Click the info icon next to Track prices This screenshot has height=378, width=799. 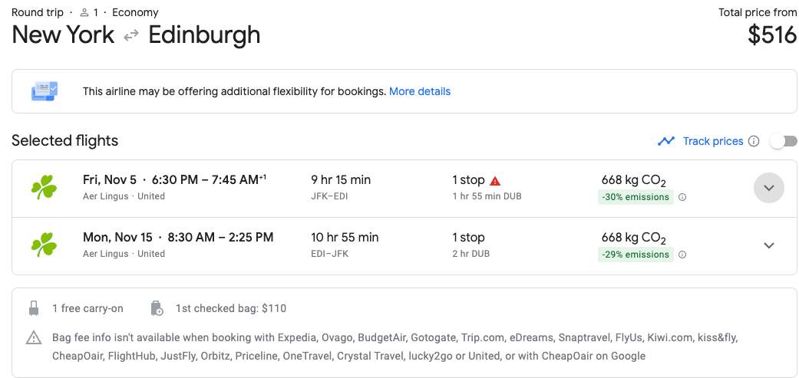(754, 141)
